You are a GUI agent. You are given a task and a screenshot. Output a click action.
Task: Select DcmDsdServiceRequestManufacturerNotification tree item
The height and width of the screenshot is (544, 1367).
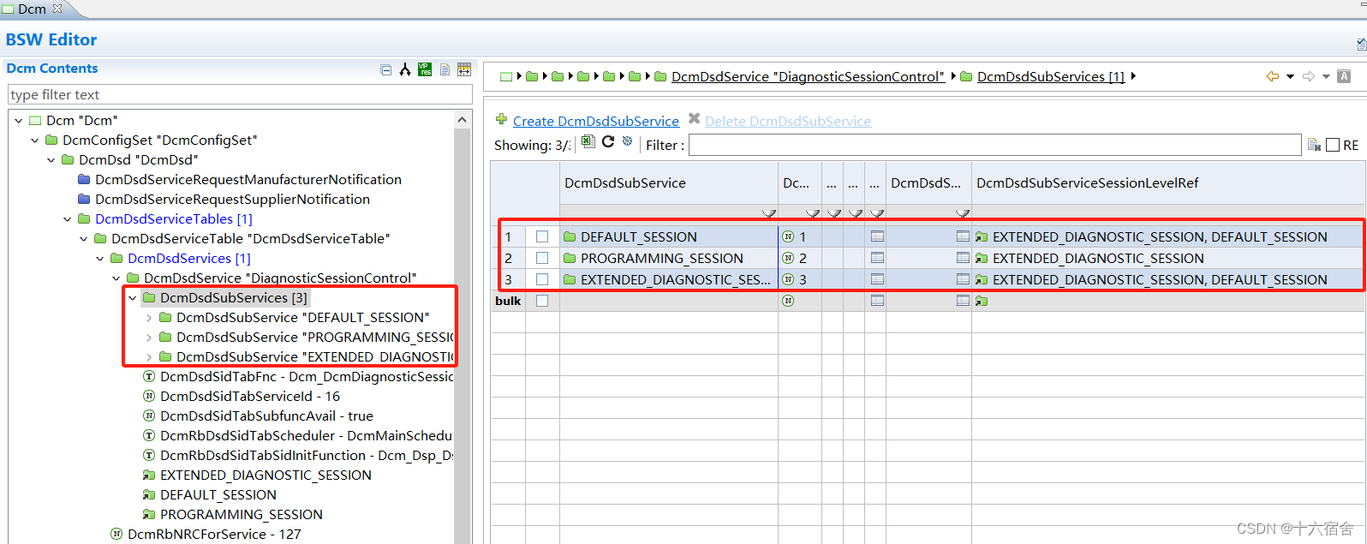(x=248, y=180)
